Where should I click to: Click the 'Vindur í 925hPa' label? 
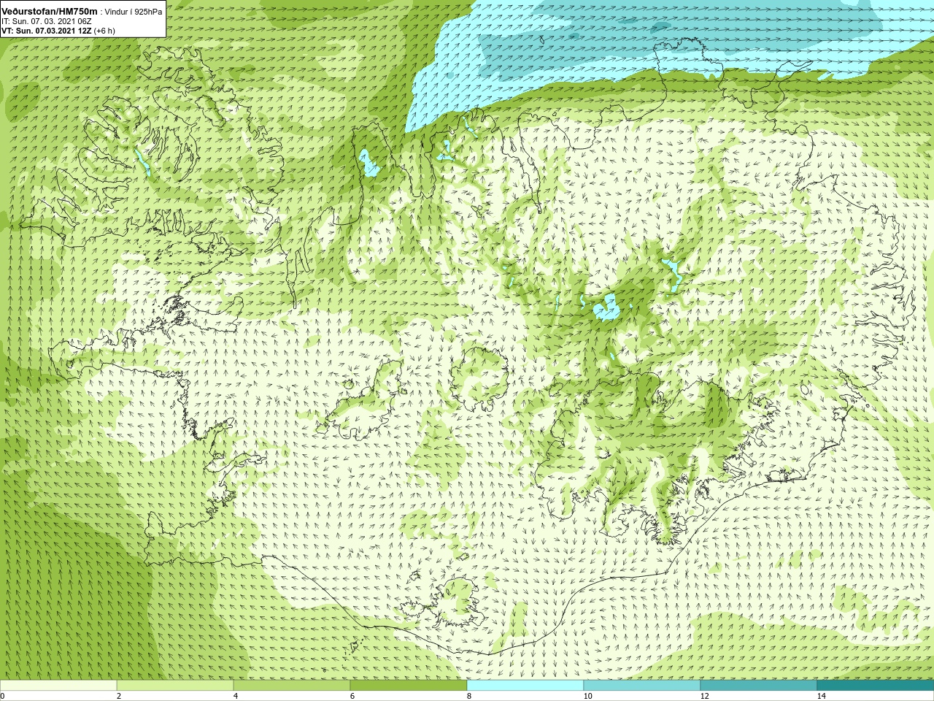[x=134, y=12]
